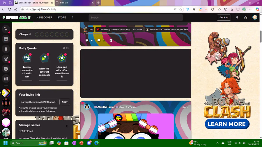Favorite this page with the star

[x=180, y=9]
